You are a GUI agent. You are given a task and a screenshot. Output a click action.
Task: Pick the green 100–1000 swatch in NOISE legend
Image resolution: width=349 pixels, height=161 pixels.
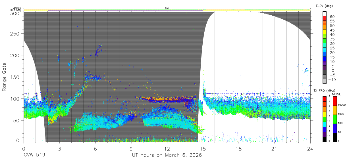[x=335, y=119]
